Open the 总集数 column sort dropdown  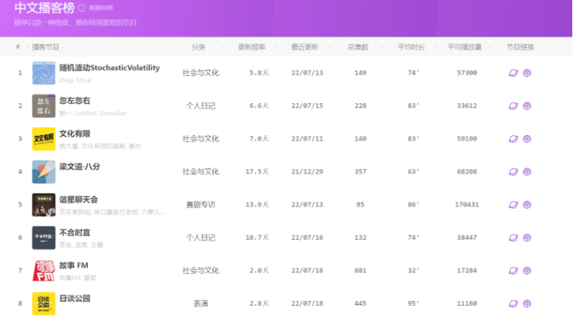point(382,47)
